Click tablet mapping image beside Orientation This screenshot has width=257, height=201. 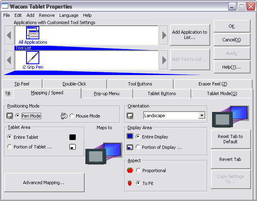pos(231,117)
